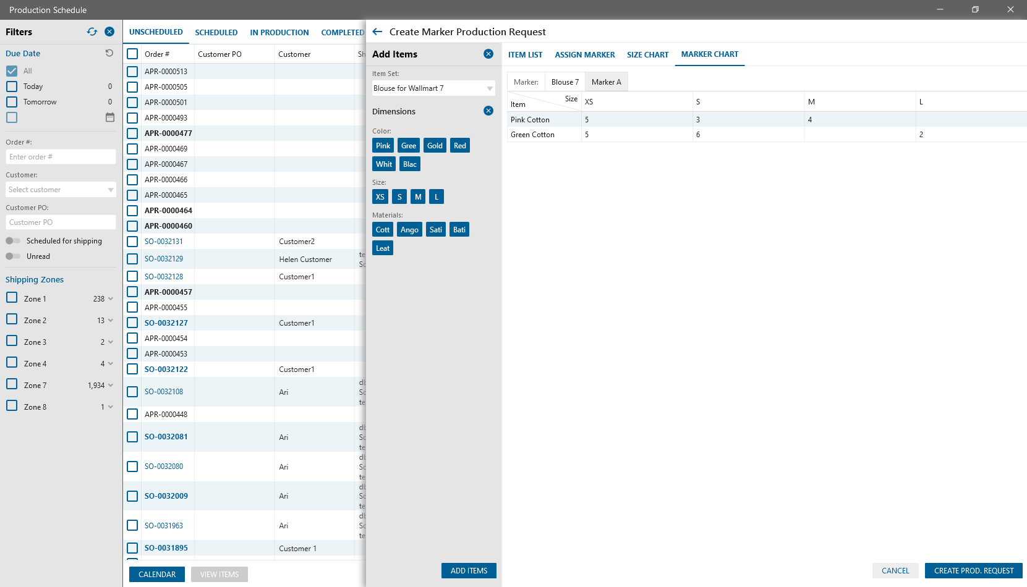Open the Item List tab
1027x587 pixels.
[x=526, y=55]
